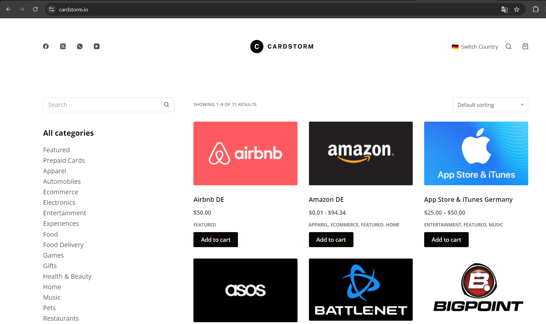Click the browser forward arrow
The width and height of the screenshot is (546, 324).
(22, 9)
